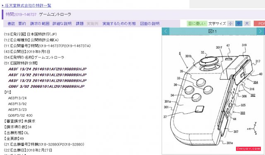Jump to 請求の範囲 section
265x155 pixels.
(40, 23)
